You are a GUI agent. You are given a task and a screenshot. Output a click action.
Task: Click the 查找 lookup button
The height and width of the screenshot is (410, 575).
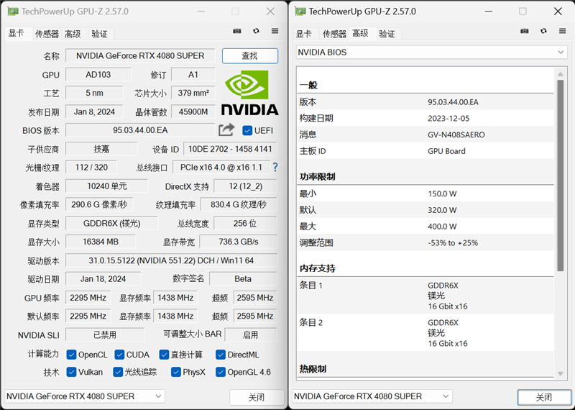[249, 56]
